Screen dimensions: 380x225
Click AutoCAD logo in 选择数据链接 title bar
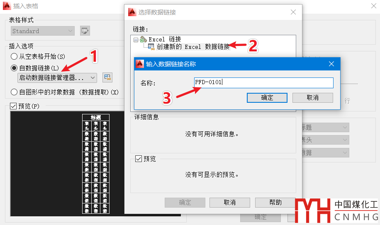[132, 12]
